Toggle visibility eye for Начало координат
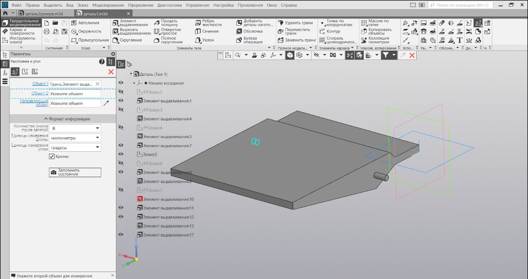 (x=121, y=83)
